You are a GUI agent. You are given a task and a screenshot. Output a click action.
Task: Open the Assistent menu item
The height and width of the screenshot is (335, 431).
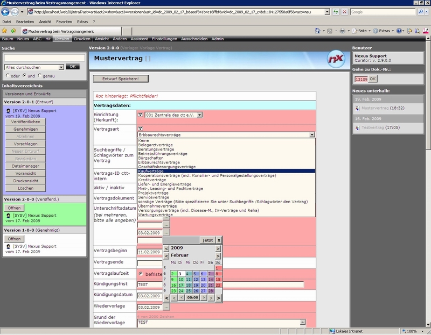pos(139,39)
